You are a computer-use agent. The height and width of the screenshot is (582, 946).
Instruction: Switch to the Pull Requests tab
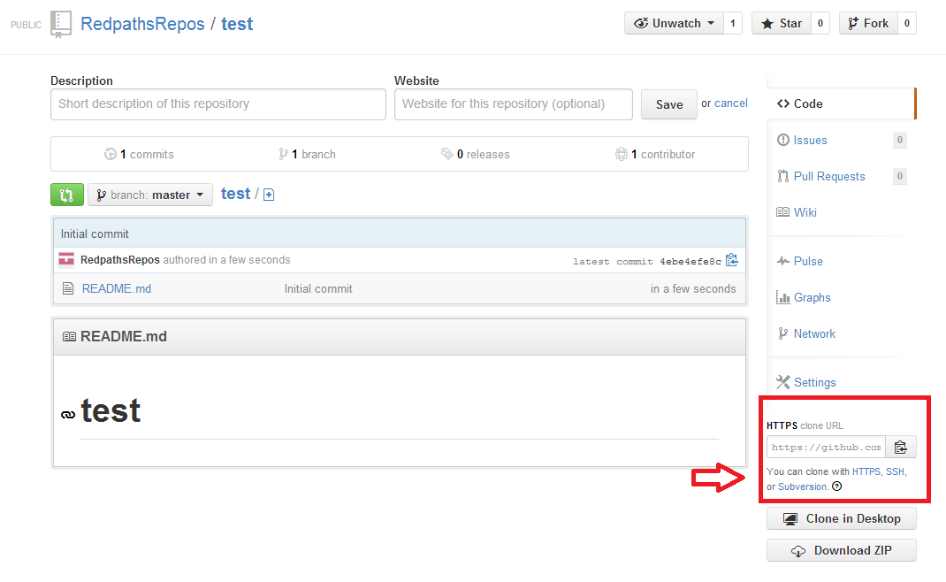[x=828, y=176]
